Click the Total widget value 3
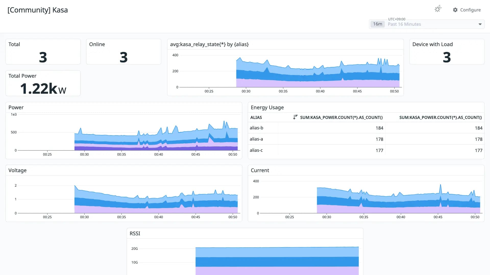 (43, 57)
